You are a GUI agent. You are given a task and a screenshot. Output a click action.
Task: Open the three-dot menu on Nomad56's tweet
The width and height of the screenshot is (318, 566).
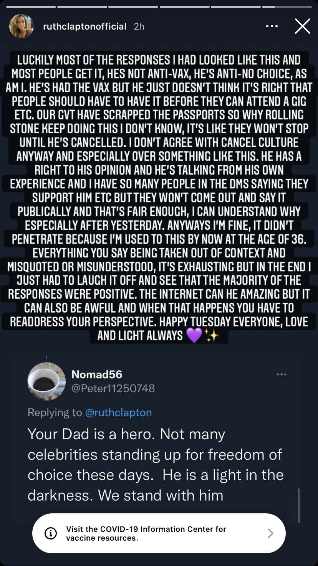pos(282,374)
